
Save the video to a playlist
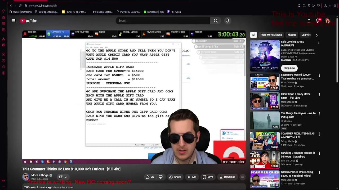tap(208, 177)
